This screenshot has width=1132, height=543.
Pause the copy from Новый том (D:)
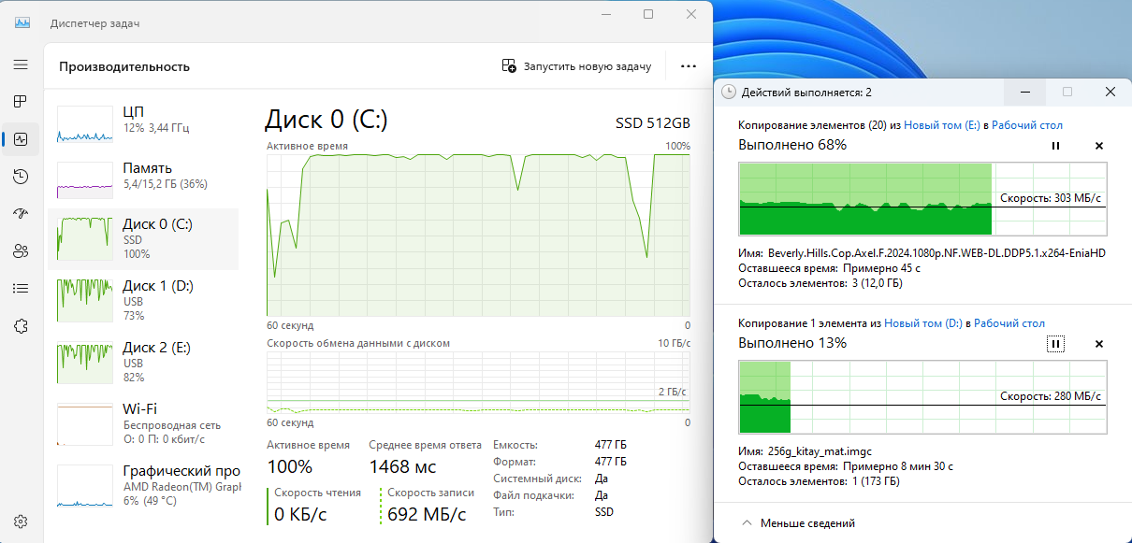coord(1055,344)
